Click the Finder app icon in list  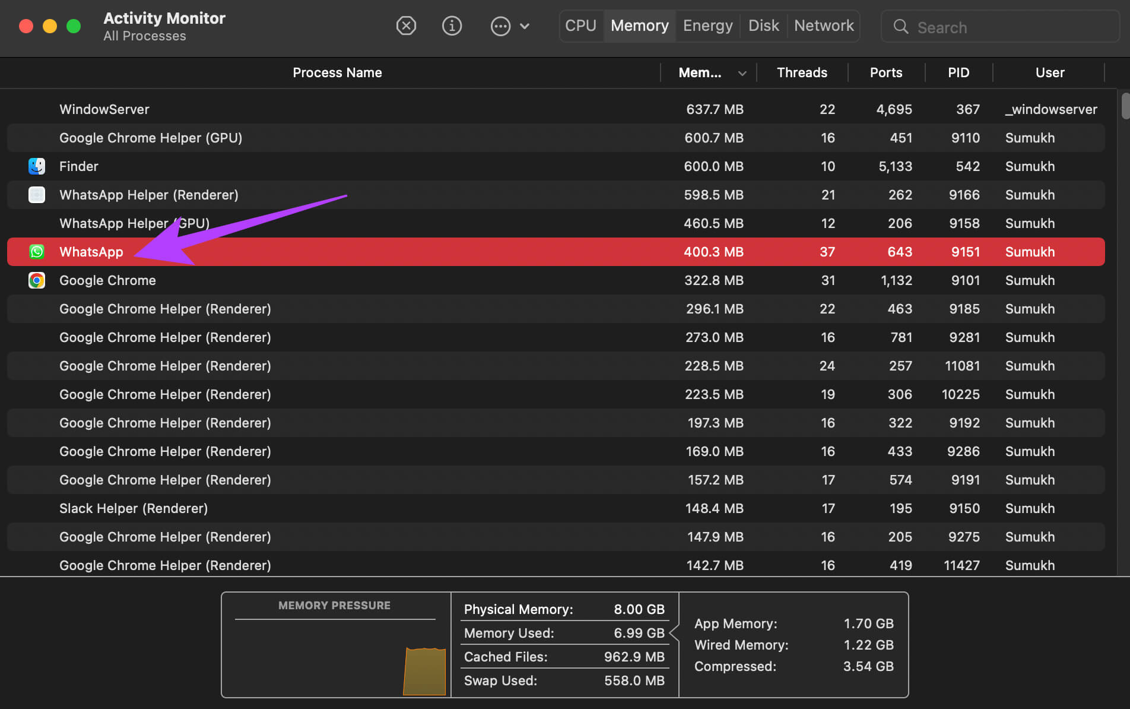coord(37,166)
